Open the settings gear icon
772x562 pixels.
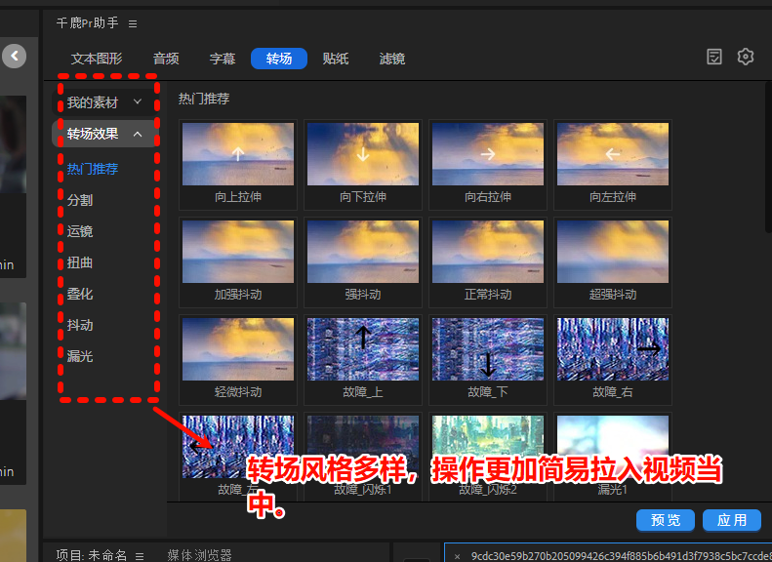point(746,57)
